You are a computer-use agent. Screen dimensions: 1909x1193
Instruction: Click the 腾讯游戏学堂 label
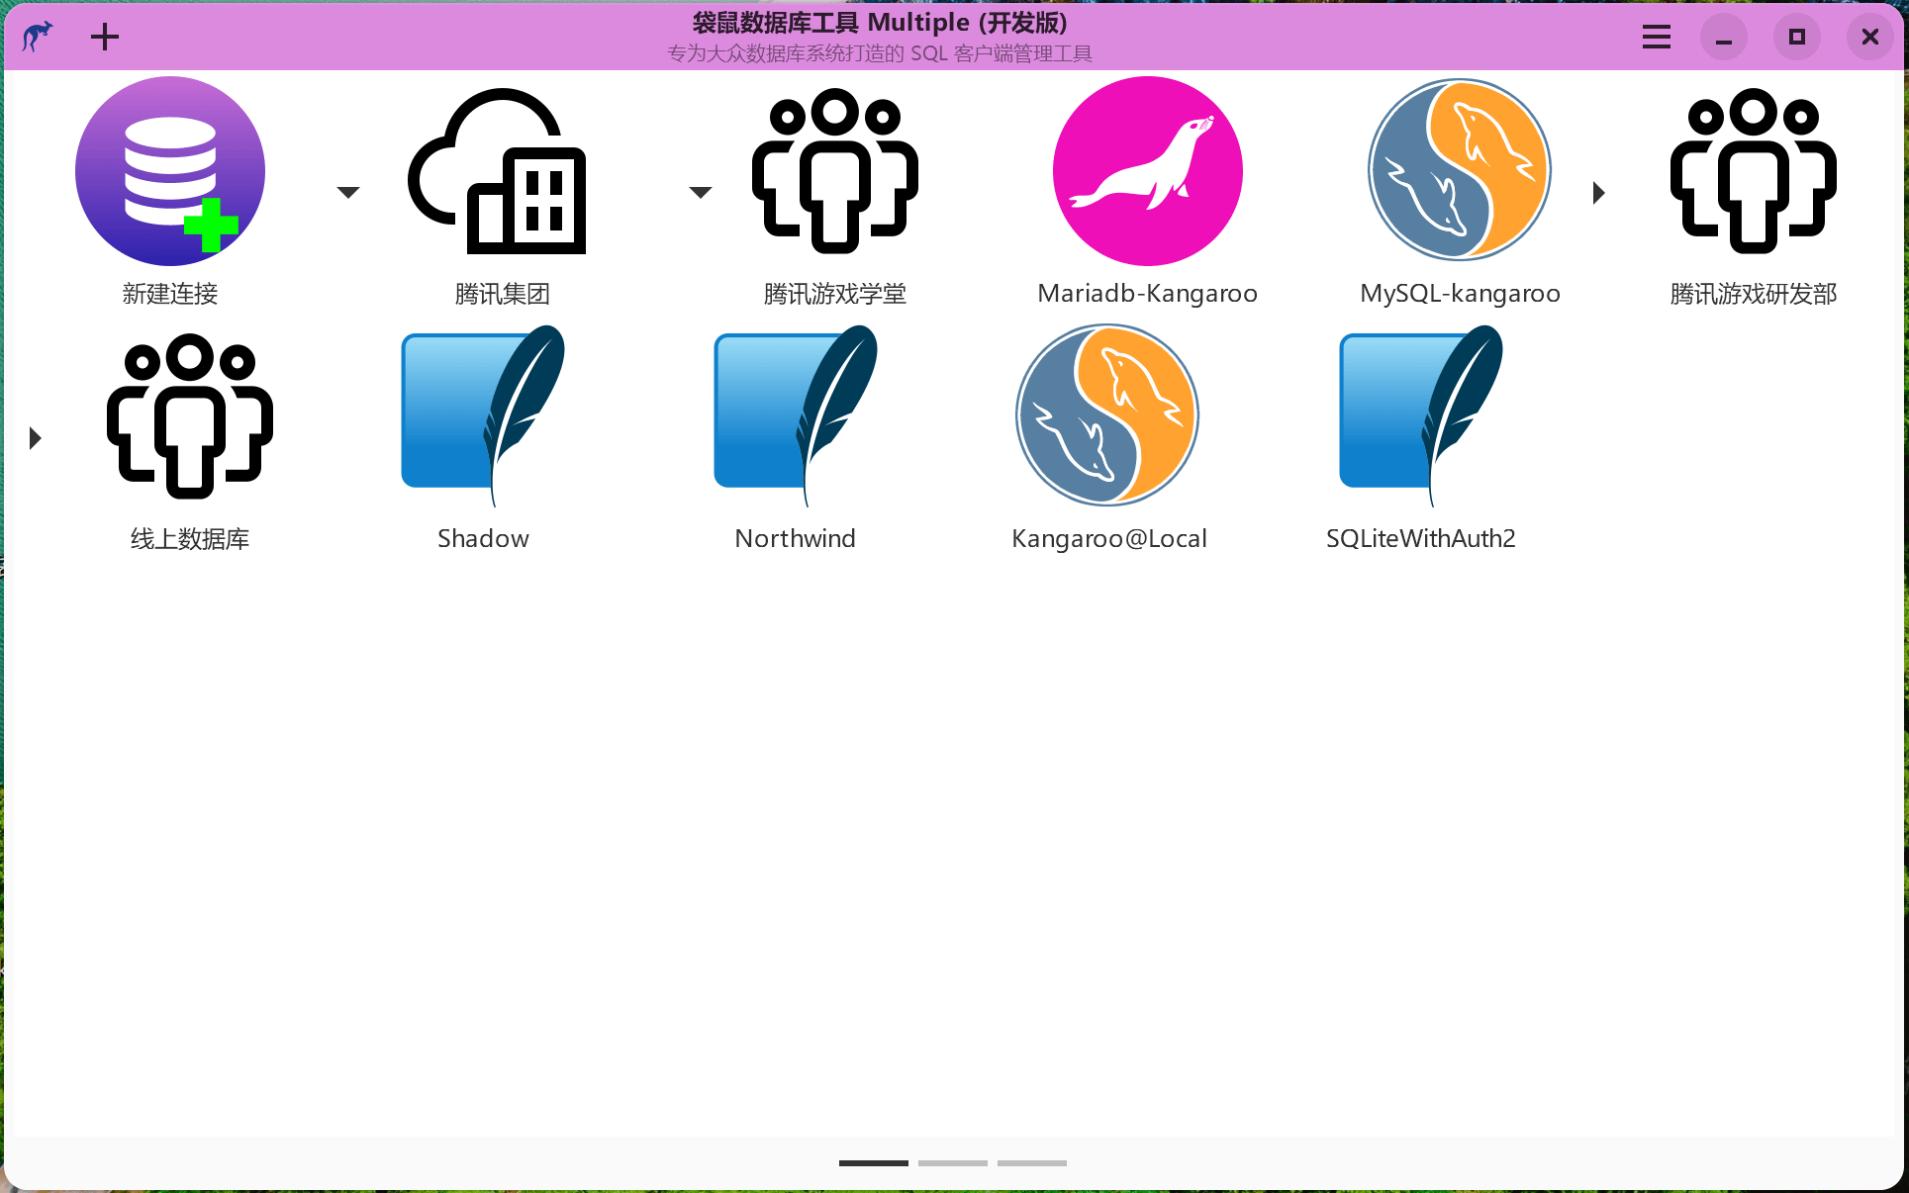(x=835, y=294)
